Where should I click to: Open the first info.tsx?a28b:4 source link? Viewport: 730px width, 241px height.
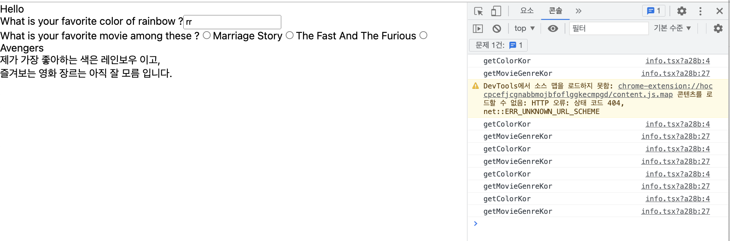tap(678, 61)
